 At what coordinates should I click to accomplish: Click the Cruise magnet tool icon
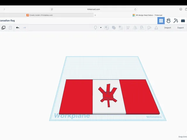142,28
